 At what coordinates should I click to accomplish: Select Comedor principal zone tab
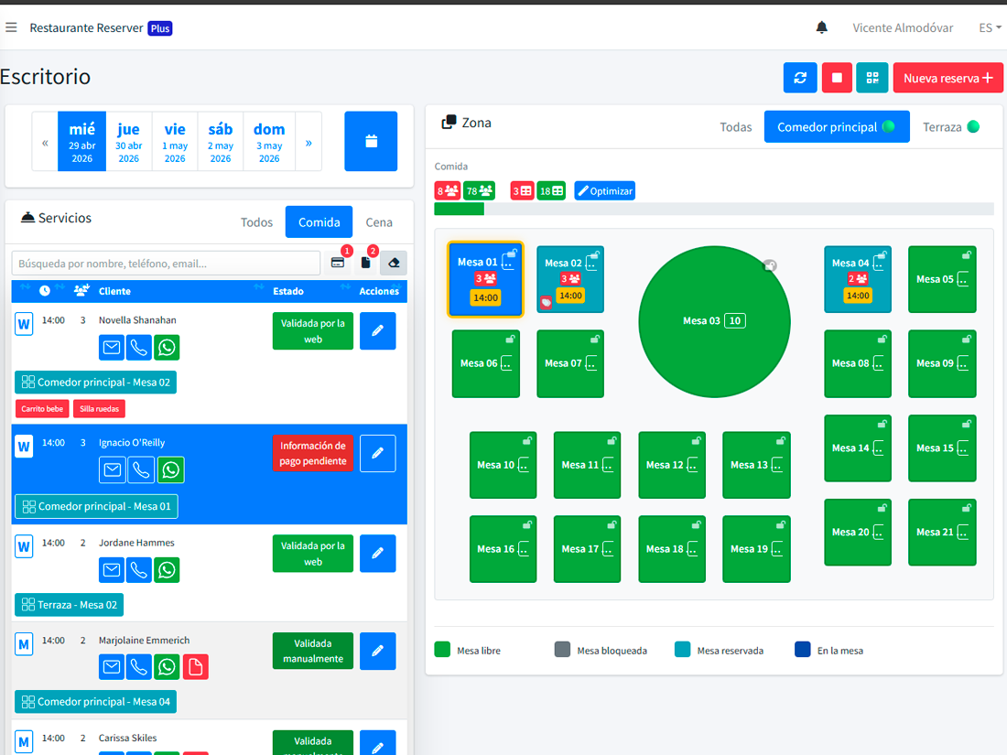click(x=836, y=126)
